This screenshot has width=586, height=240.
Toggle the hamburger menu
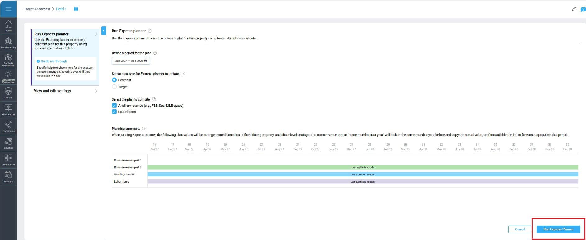pyautogui.click(x=8, y=9)
